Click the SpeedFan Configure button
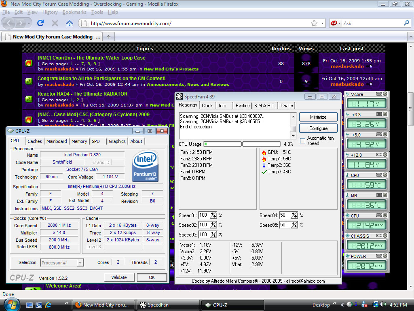 [318, 128]
